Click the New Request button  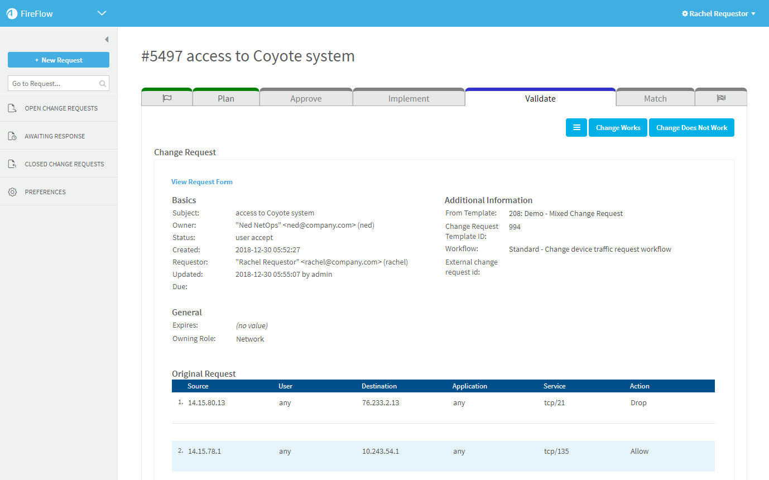click(59, 60)
